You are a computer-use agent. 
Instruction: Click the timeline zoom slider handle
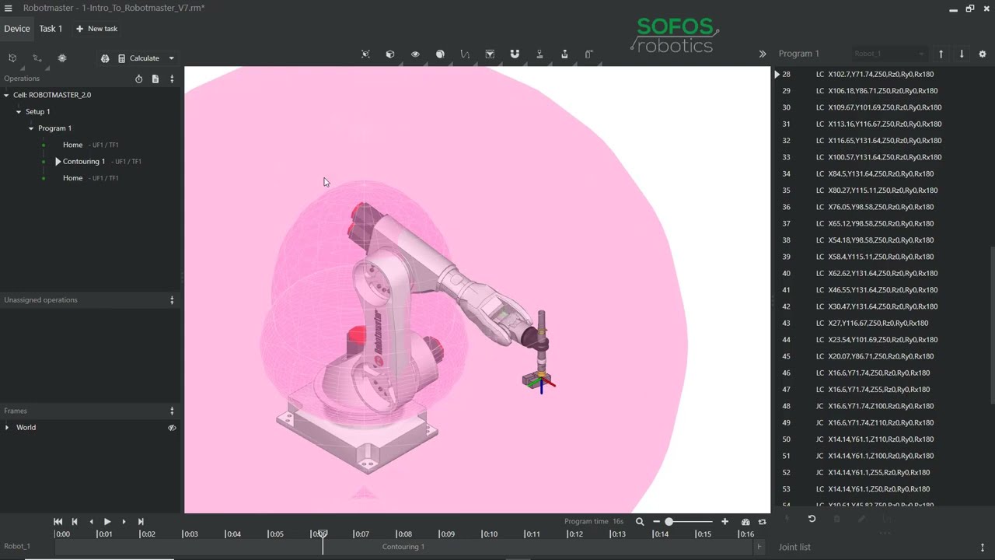[669, 522]
